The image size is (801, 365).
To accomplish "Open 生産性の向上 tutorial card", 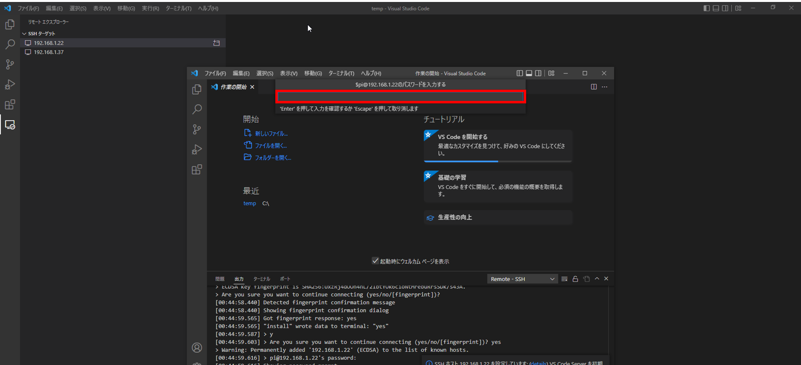I will [x=498, y=218].
